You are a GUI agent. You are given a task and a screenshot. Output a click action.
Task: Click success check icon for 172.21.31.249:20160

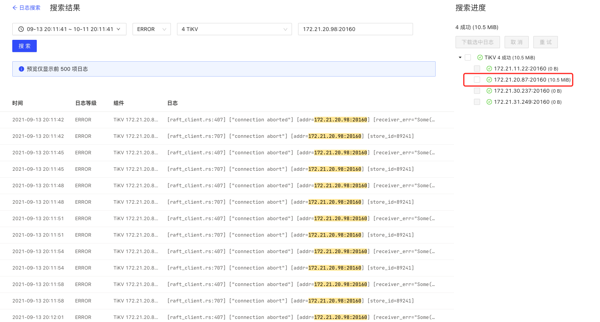489,102
